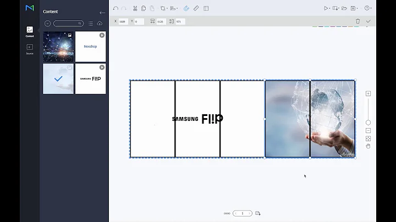This screenshot has width=396, height=222.
Task: Add a new page icon at the bottom
Action: [258, 213]
